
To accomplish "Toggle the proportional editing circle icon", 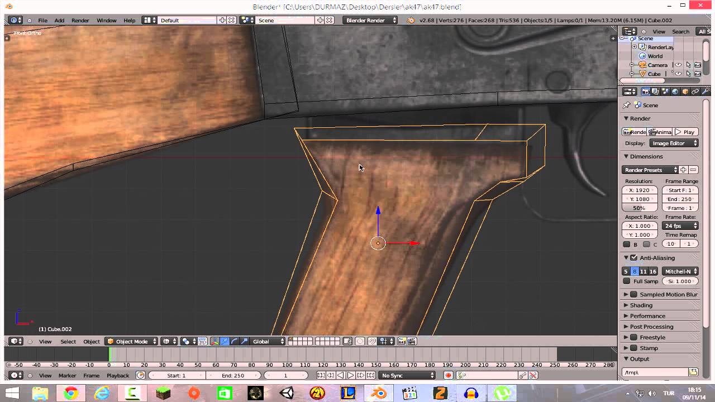I will click(360, 341).
